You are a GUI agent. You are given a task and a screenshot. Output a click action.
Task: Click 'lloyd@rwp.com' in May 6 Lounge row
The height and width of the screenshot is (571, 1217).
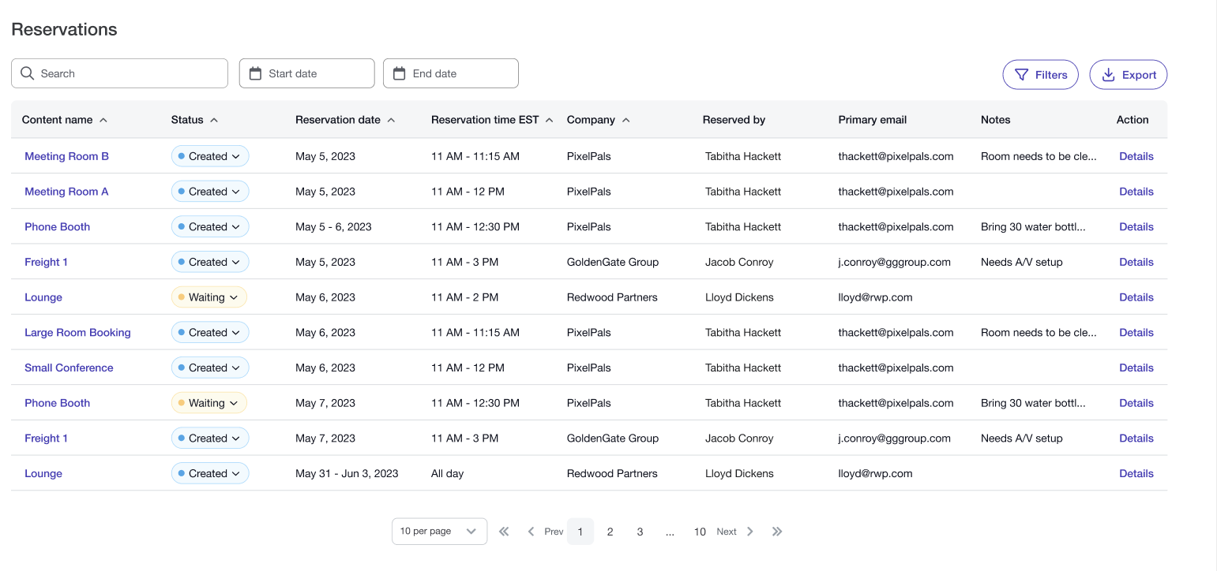(876, 297)
